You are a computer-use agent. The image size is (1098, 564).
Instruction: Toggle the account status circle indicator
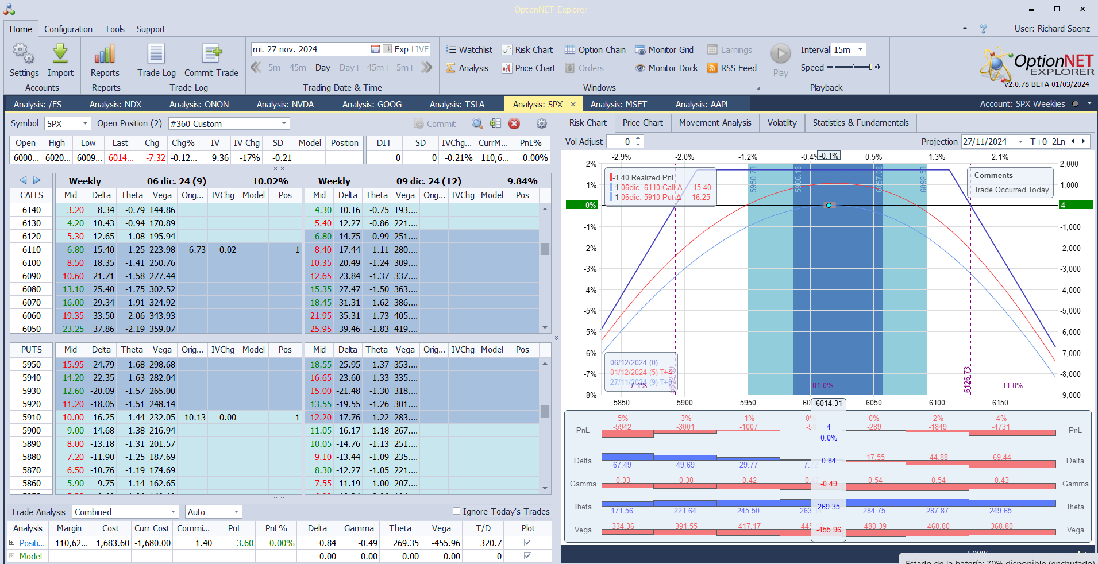(1075, 104)
